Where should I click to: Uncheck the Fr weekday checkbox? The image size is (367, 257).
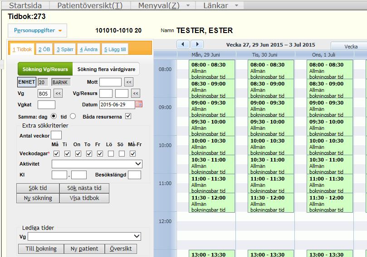[100, 153]
